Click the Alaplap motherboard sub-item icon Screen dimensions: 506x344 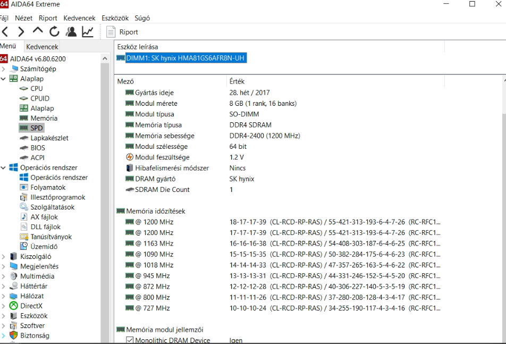pyautogui.click(x=23, y=108)
